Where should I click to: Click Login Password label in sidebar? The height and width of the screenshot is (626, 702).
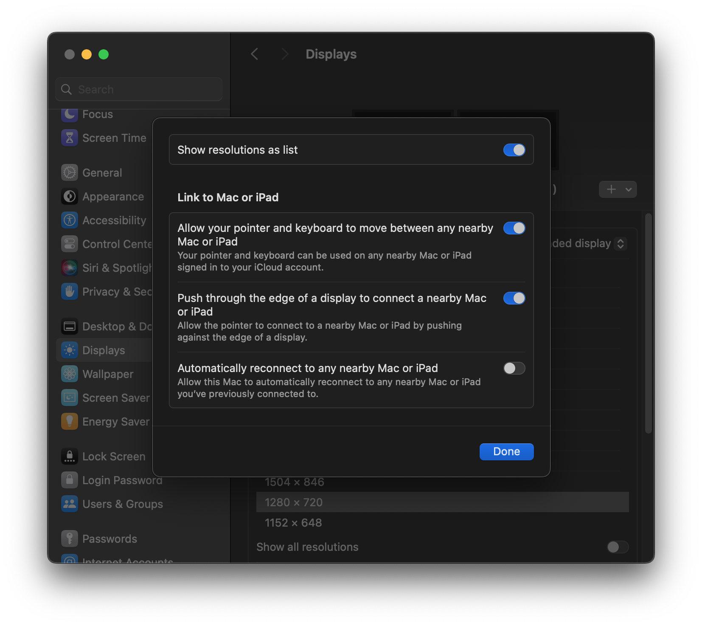click(122, 480)
